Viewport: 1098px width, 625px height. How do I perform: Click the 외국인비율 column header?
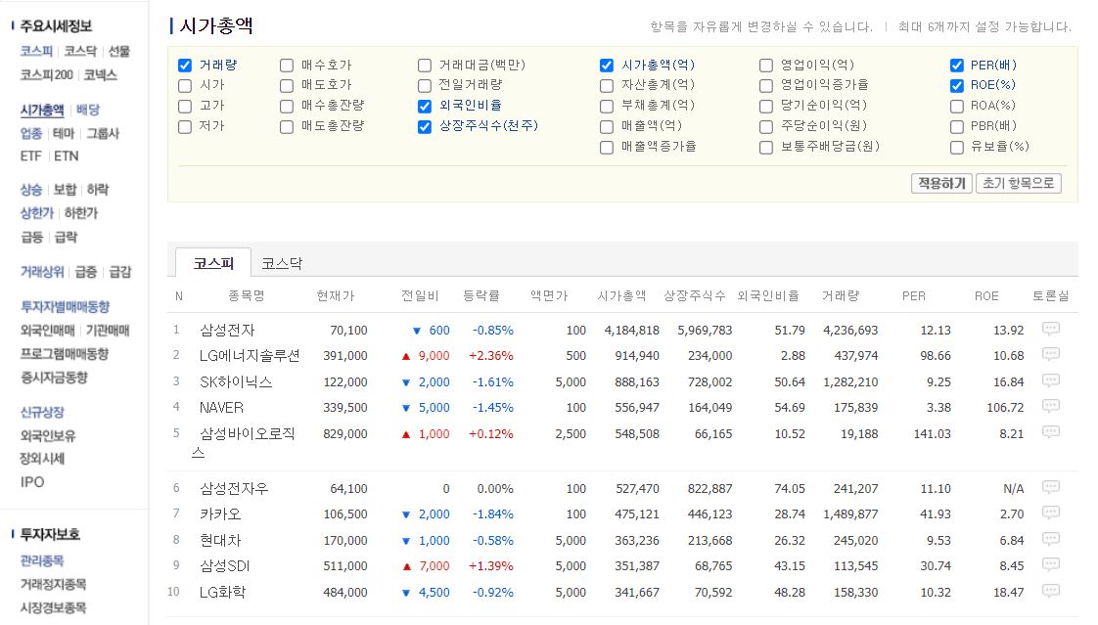point(768,296)
